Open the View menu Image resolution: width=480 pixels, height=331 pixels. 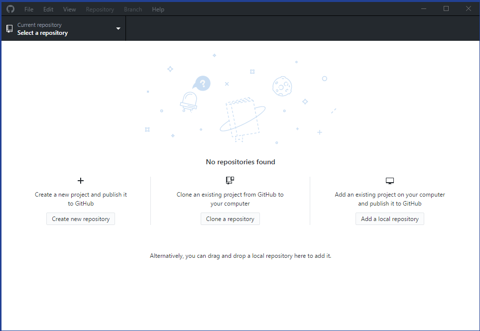[x=70, y=9]
